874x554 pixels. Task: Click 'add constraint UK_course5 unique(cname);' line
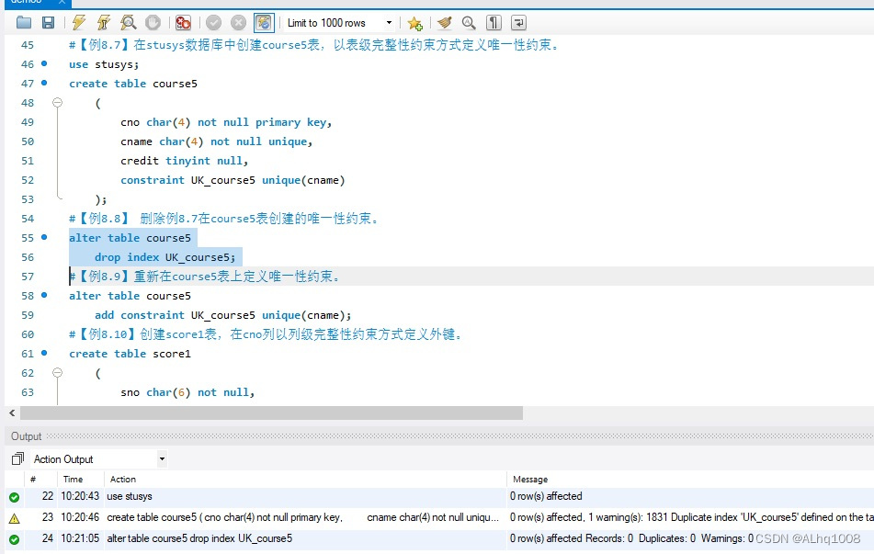click(223, 315)
